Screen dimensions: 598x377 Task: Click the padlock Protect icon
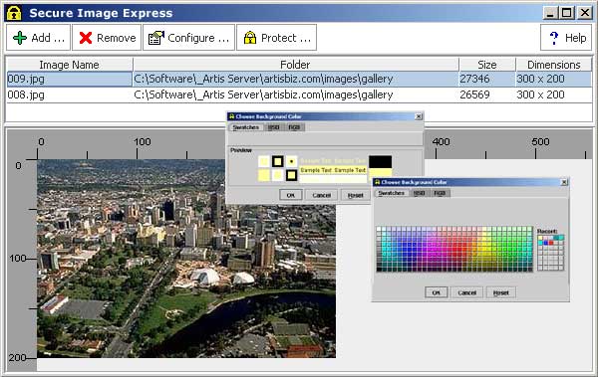click(x=250, y=38)
